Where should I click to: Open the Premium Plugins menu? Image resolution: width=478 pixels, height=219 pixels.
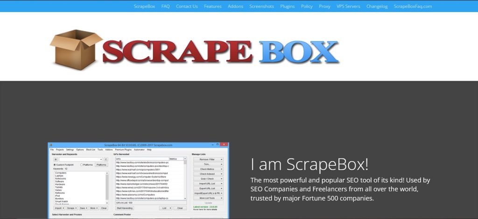point(123,150)
